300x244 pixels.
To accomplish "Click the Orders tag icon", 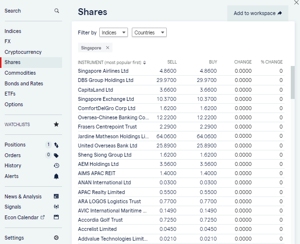I will pos(56,155).
